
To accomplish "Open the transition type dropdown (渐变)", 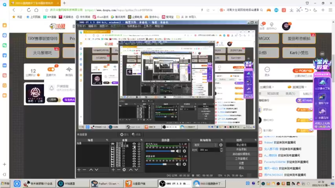I will 205,145.
